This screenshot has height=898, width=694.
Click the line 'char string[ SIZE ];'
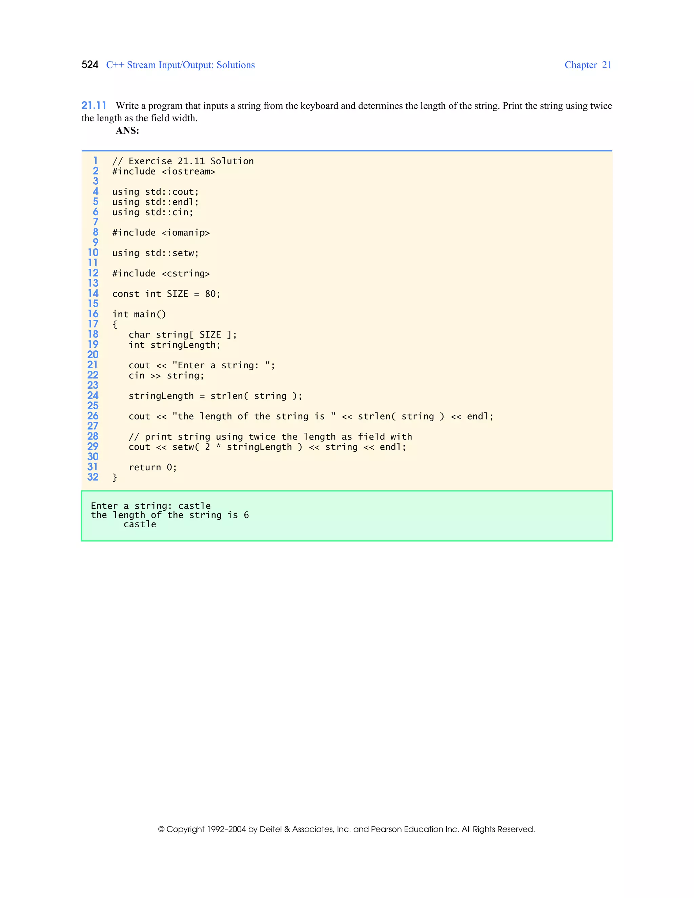[x=183, y=335]
